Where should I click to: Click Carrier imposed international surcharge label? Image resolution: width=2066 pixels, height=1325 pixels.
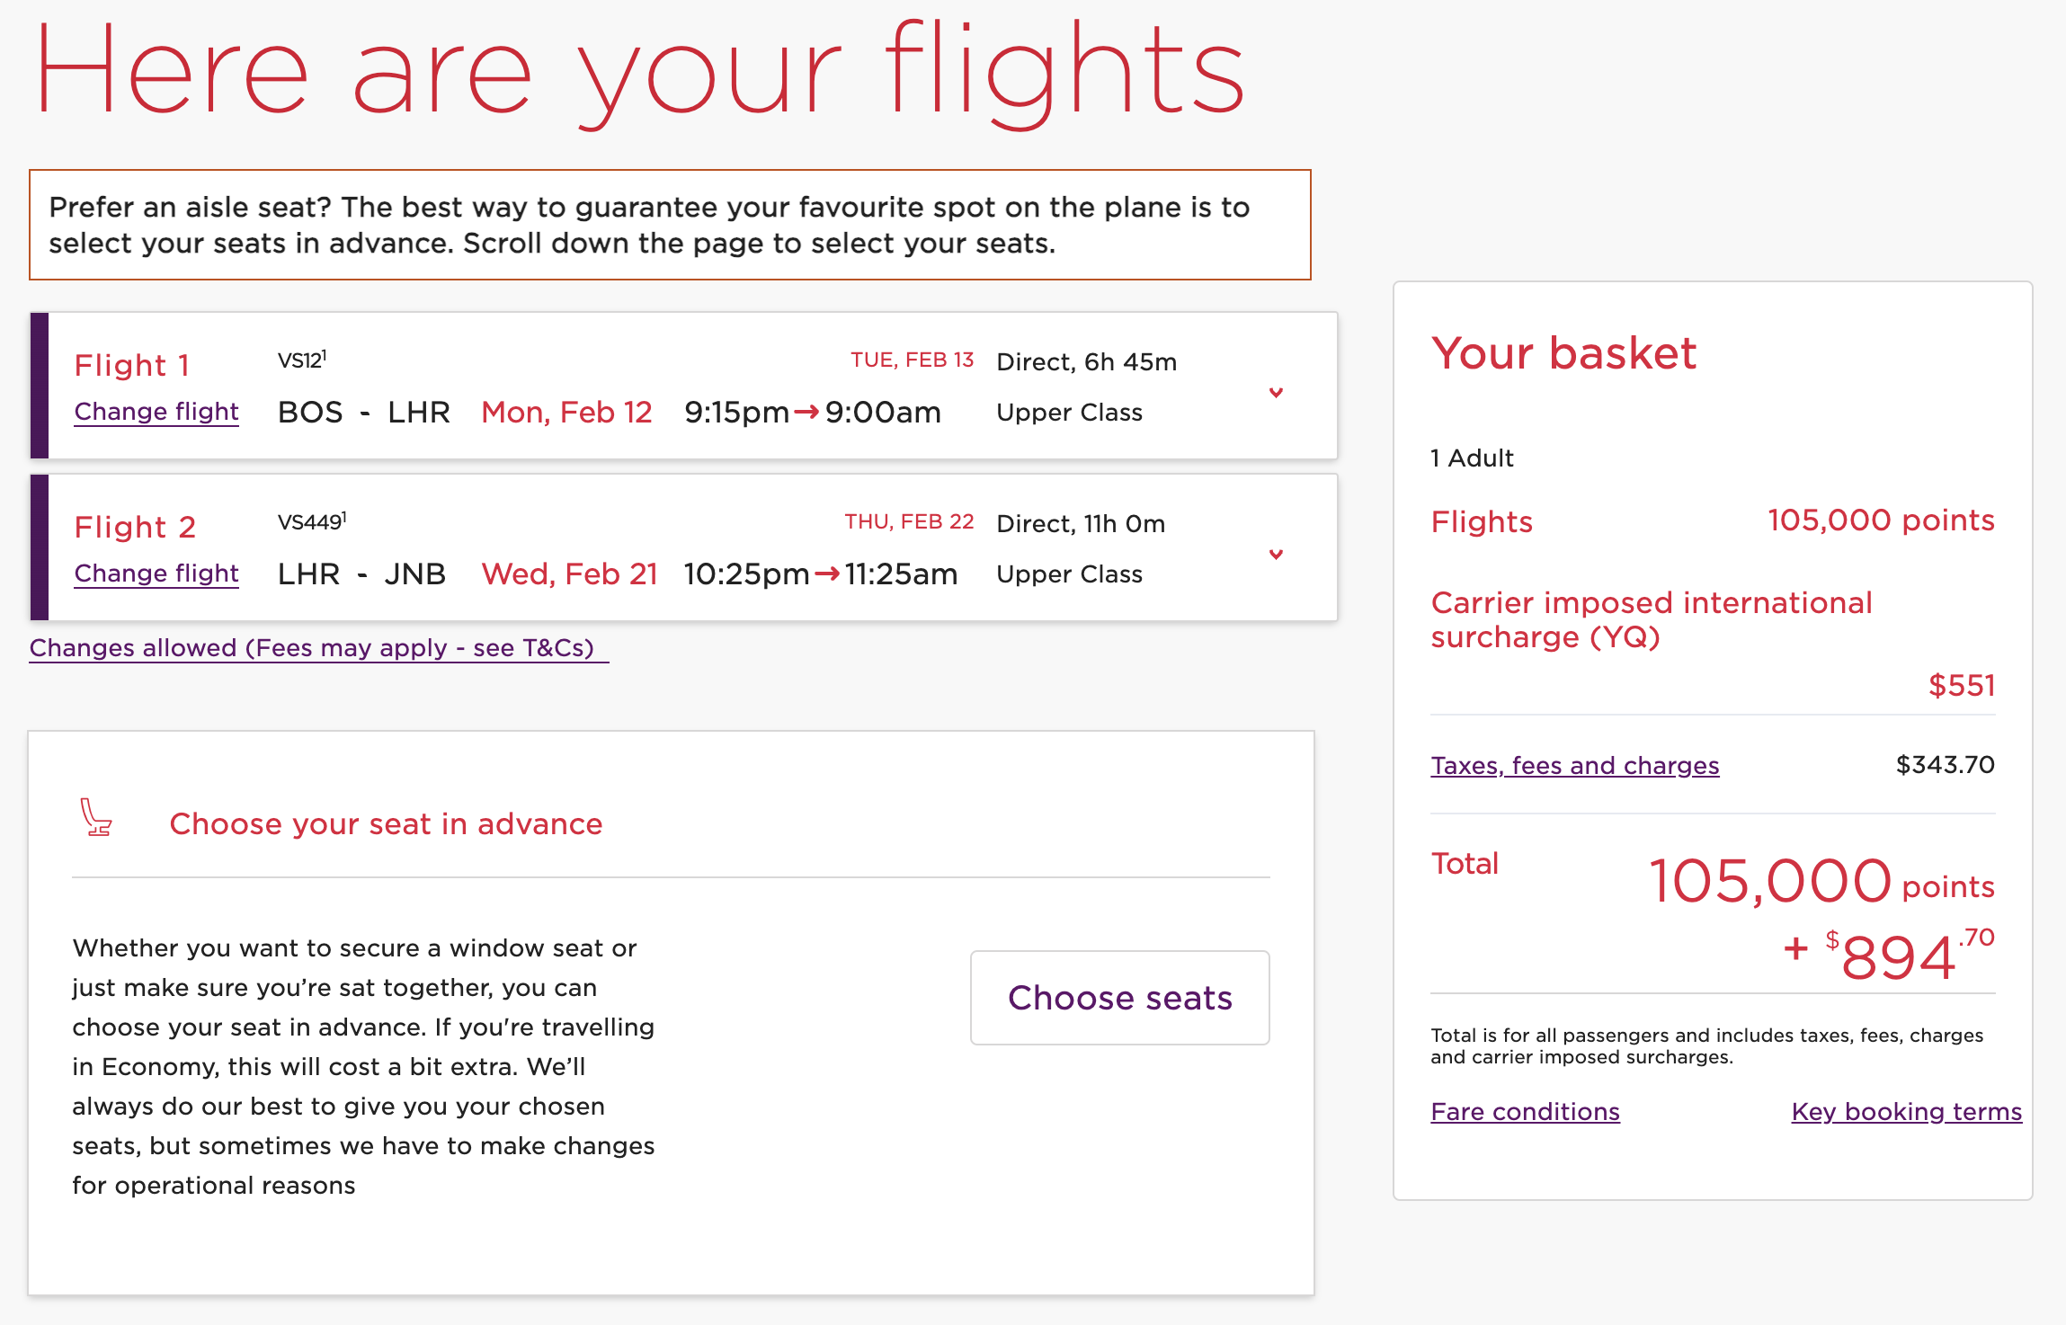point(1652,620)
